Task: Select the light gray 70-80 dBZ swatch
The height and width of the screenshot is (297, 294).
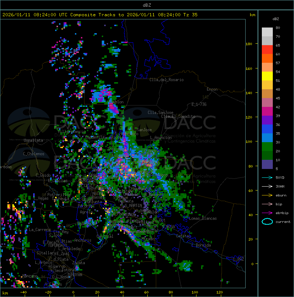Action: click(x=267, y=32)
